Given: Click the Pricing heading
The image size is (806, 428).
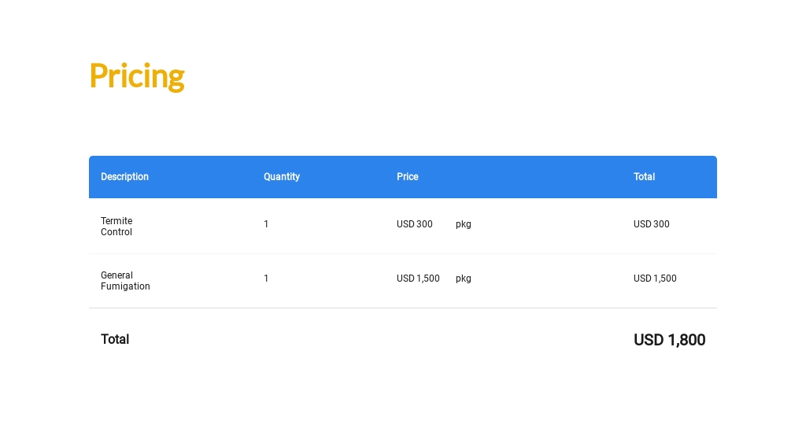Looking at the screenshot, I should coord(137,76).
